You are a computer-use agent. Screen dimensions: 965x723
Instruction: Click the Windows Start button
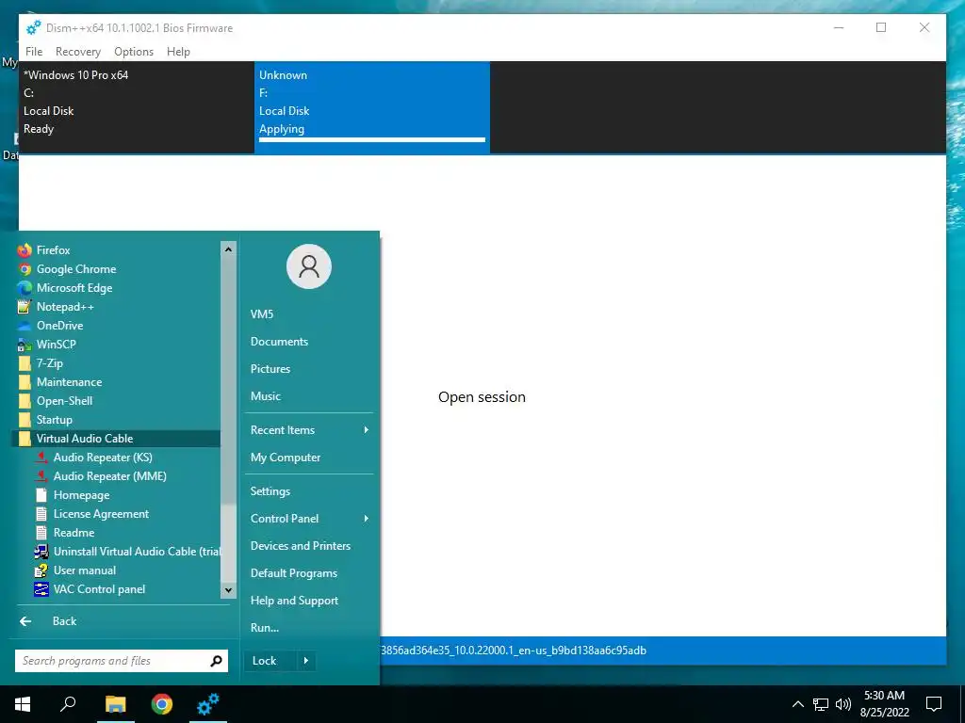point(23,704)
